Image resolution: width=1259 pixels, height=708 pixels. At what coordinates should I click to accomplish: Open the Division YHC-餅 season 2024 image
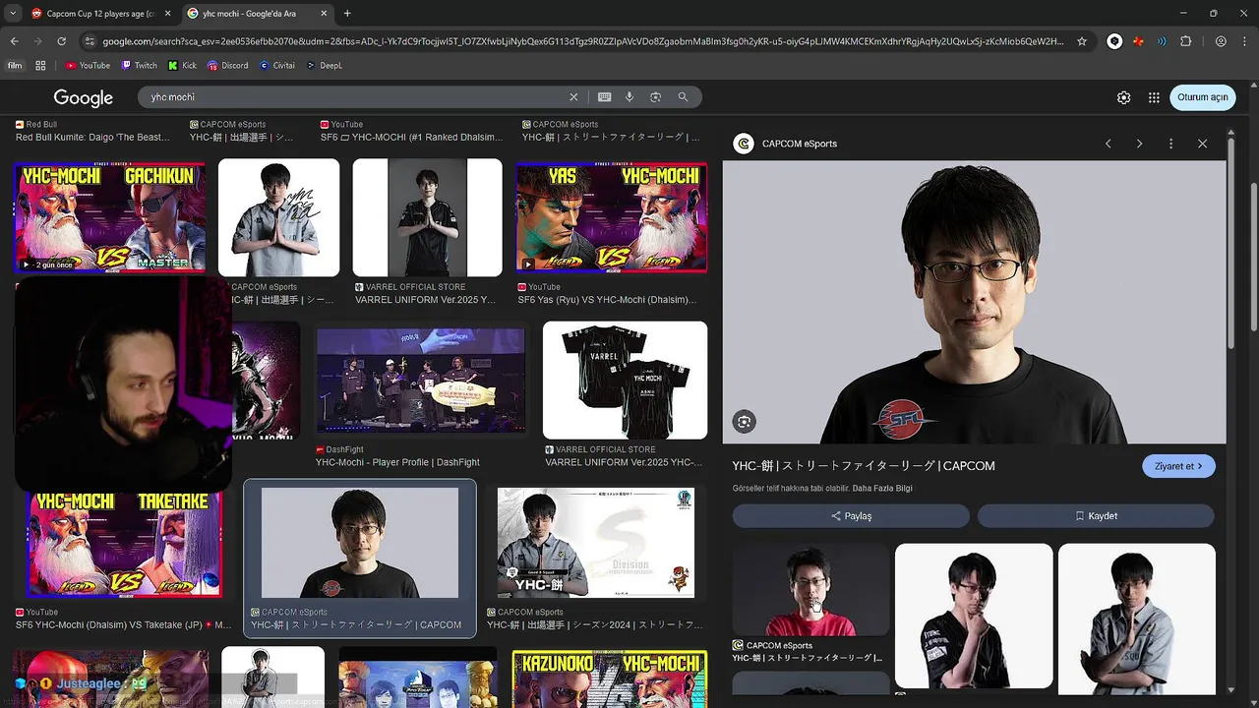pyautogui.click(x=595, y=543)
